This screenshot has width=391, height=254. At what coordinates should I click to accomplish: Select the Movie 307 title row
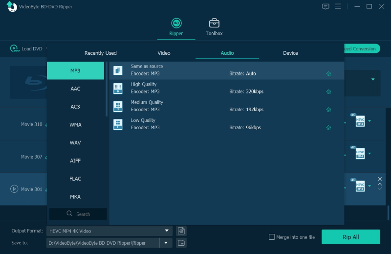click(x=23, y=157)
